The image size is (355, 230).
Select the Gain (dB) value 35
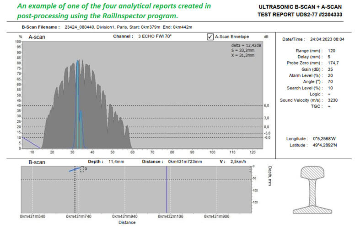tap(330, 69)
